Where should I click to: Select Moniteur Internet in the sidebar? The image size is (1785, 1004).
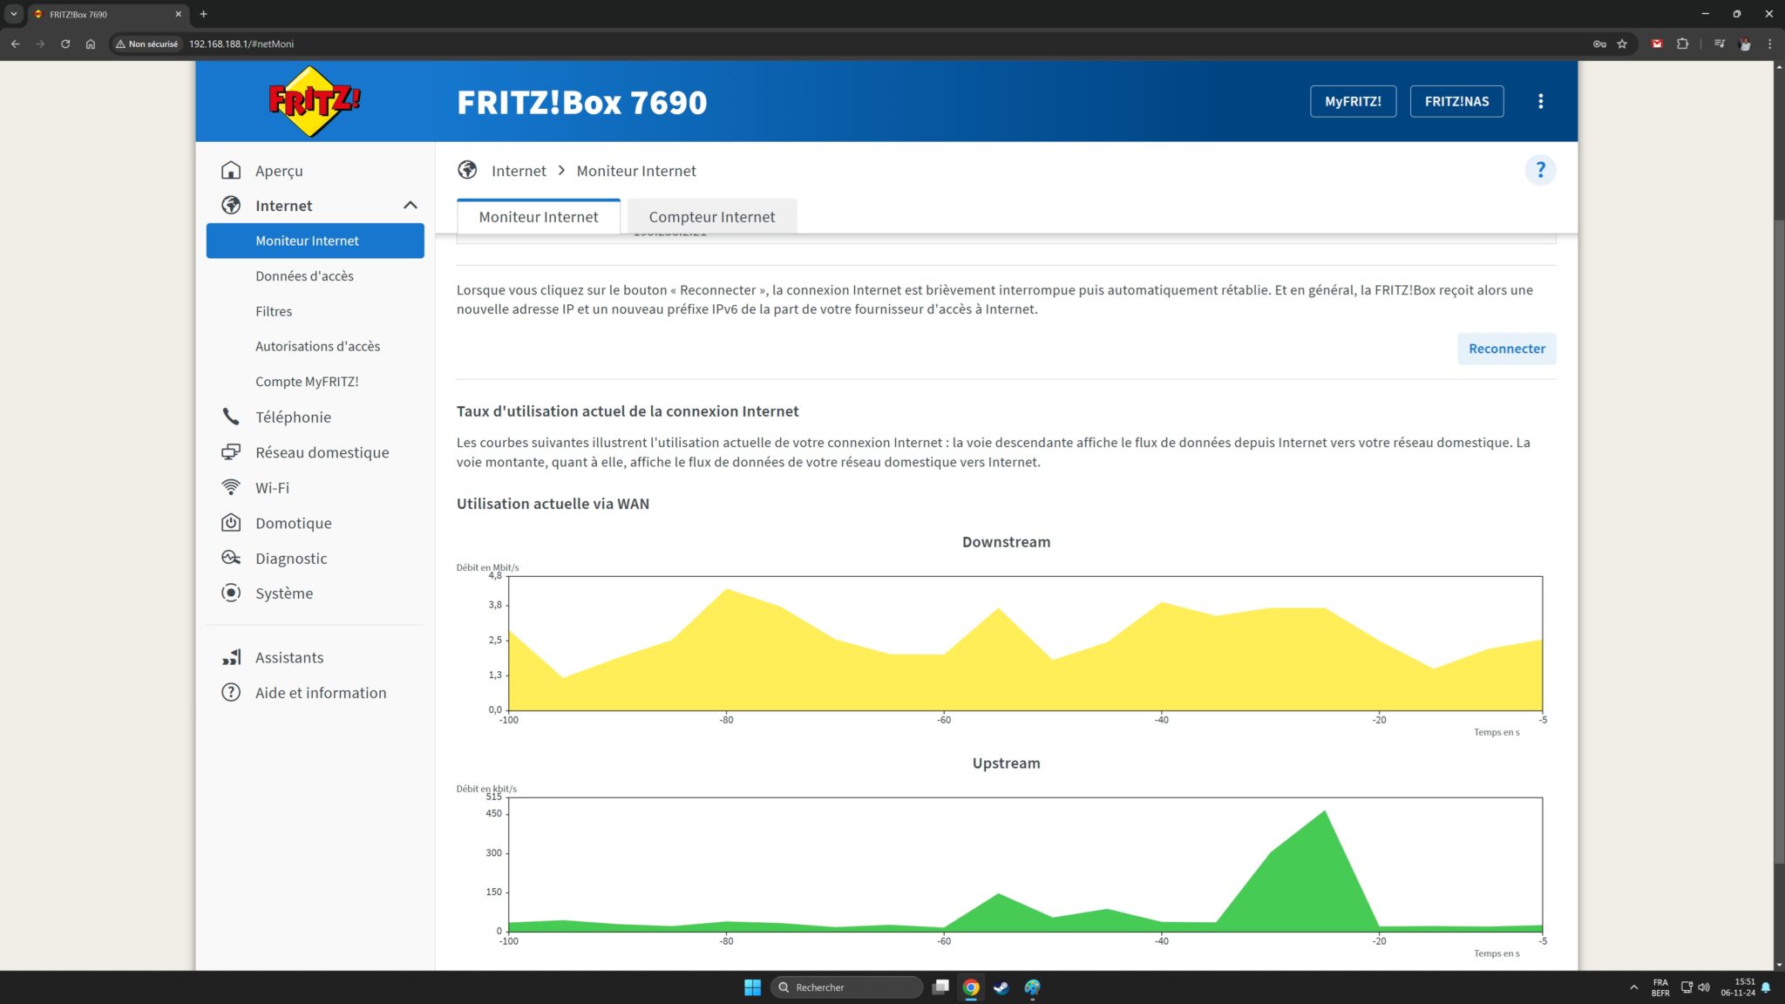315,241
